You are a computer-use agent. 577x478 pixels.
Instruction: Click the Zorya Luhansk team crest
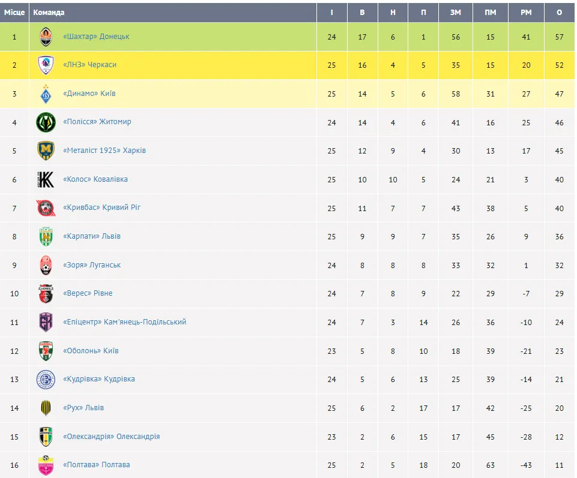coord(46,265)
